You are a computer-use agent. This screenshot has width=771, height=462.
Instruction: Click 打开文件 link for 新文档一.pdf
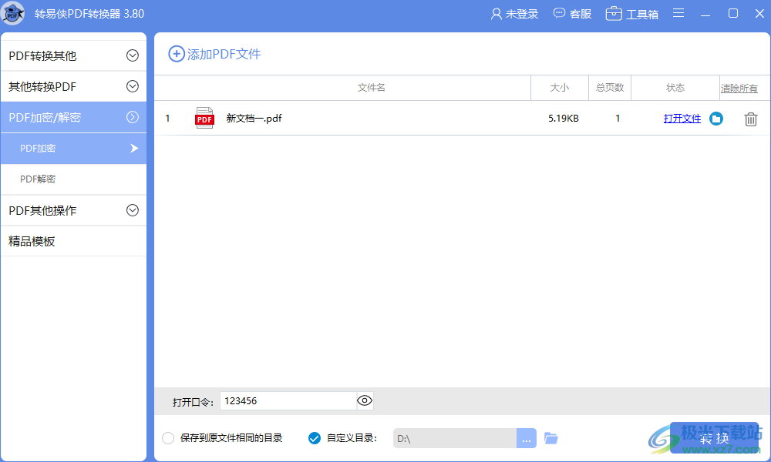pyautogui.click(x=682, y=119)
